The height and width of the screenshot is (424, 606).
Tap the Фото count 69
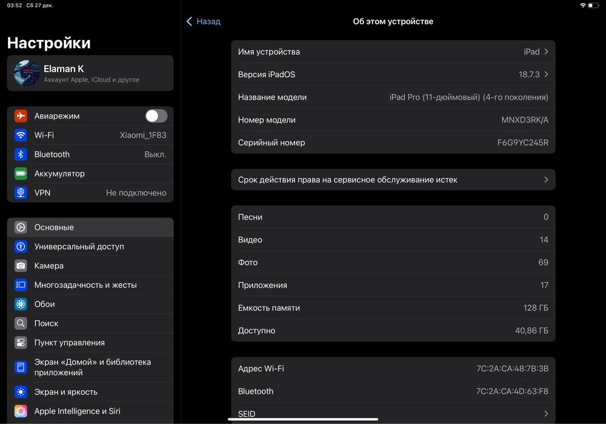543,262
